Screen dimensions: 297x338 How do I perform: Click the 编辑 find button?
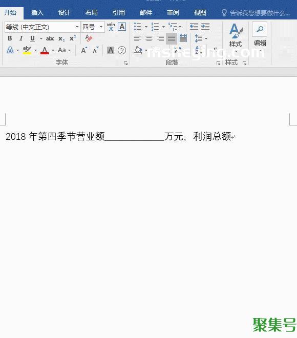[260, 34]
